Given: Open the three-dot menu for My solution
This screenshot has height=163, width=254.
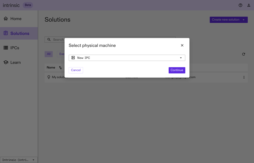Looking at the screenshot, I should click(x=244, y=77).
